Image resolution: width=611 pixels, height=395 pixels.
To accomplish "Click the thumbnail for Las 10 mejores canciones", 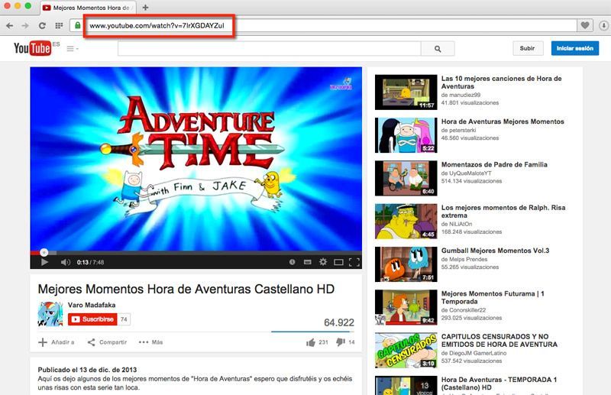I will point(406,92).
